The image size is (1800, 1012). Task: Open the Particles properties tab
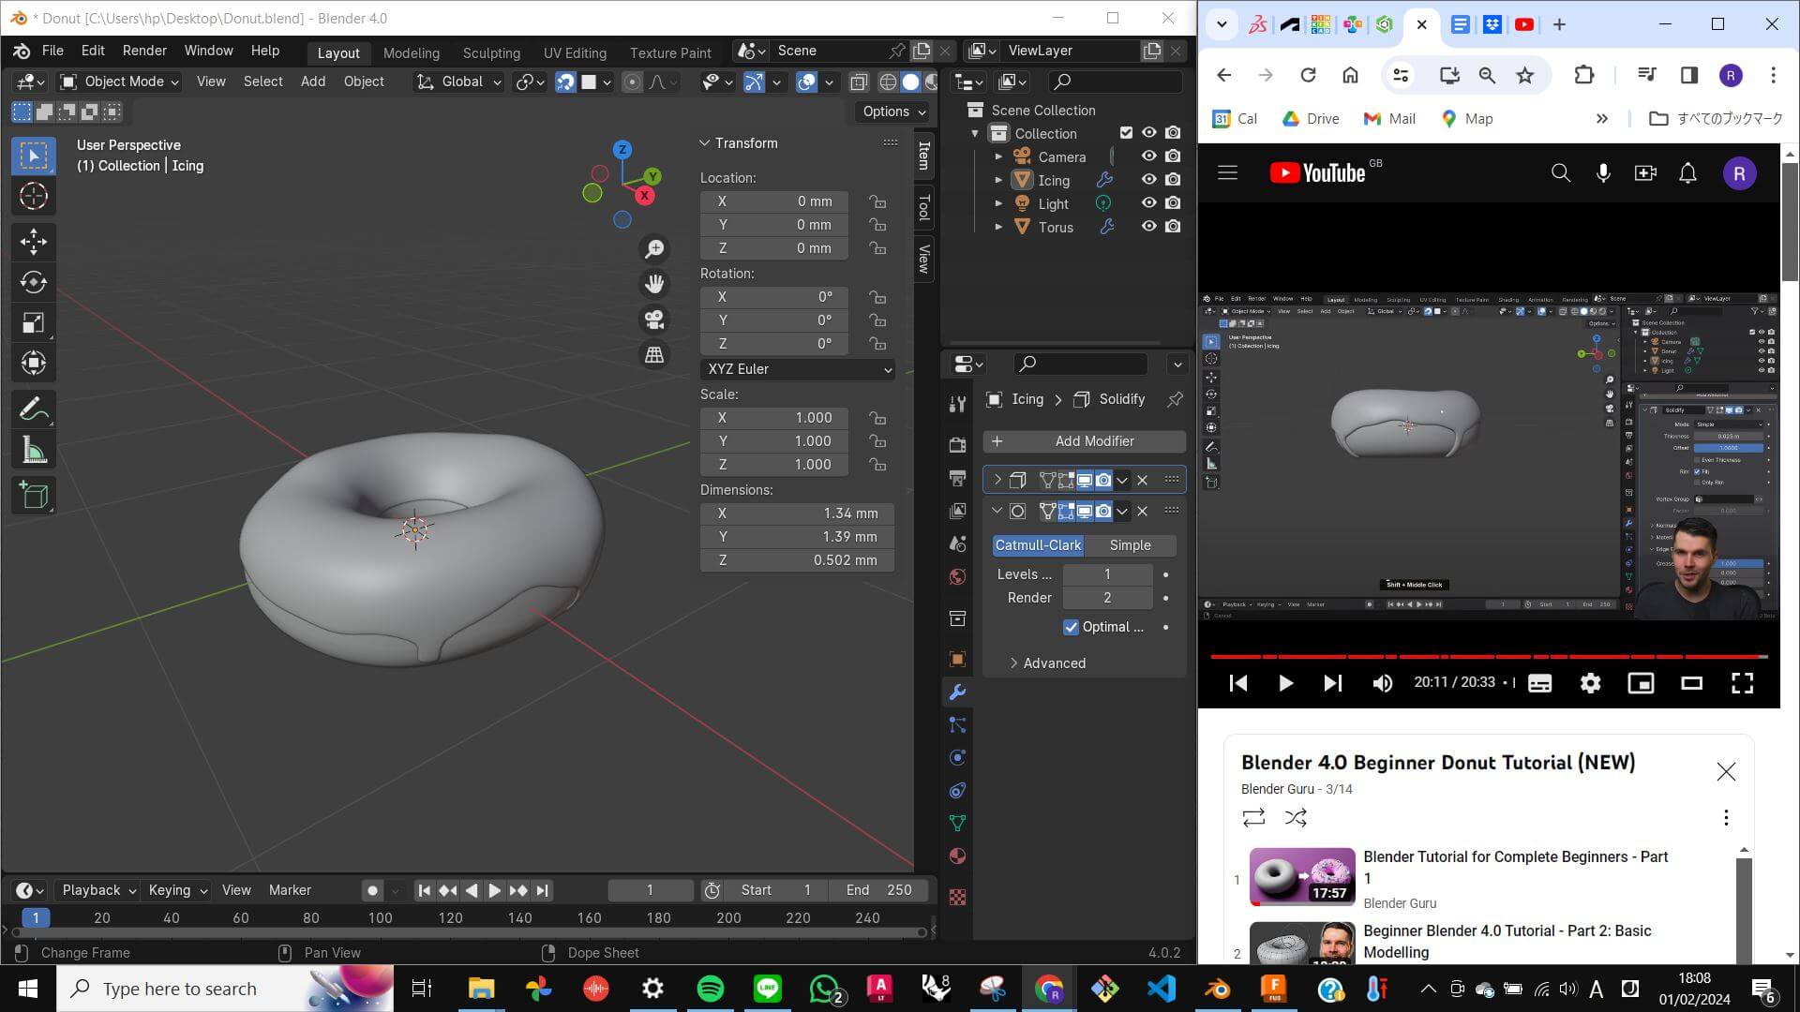(x=957, y=725)
